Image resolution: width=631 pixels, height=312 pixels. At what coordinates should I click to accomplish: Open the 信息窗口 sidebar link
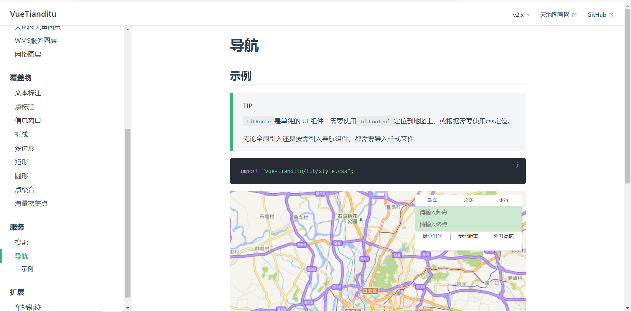pos(28,121)
